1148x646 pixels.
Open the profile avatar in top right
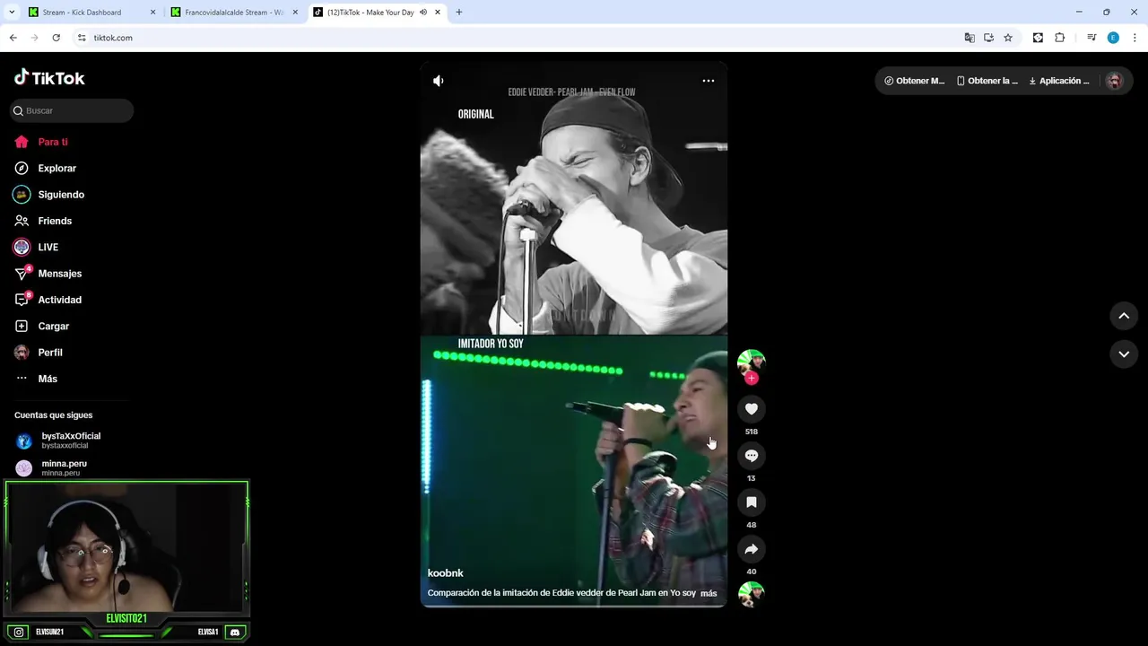coord(1115,81)
